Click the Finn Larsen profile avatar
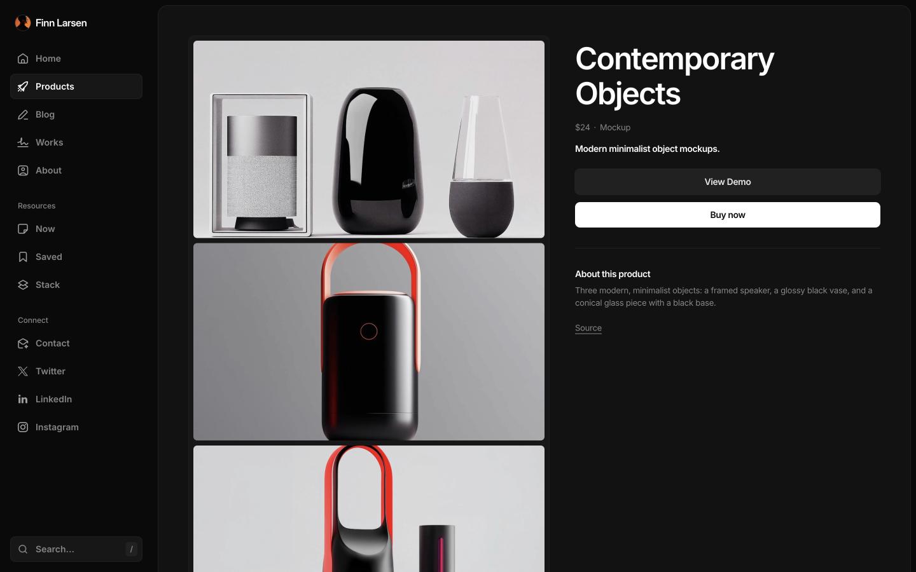Viewport: 916px width, 572px height. coord(23,23)
